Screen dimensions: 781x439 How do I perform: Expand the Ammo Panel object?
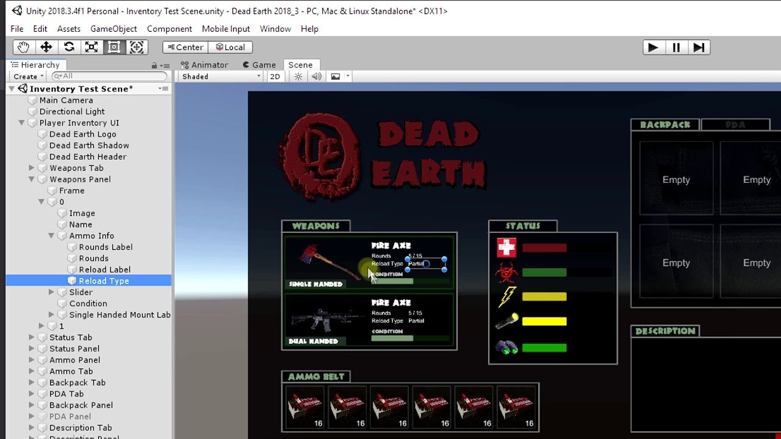pyautogui.click(x=32, y=360)
